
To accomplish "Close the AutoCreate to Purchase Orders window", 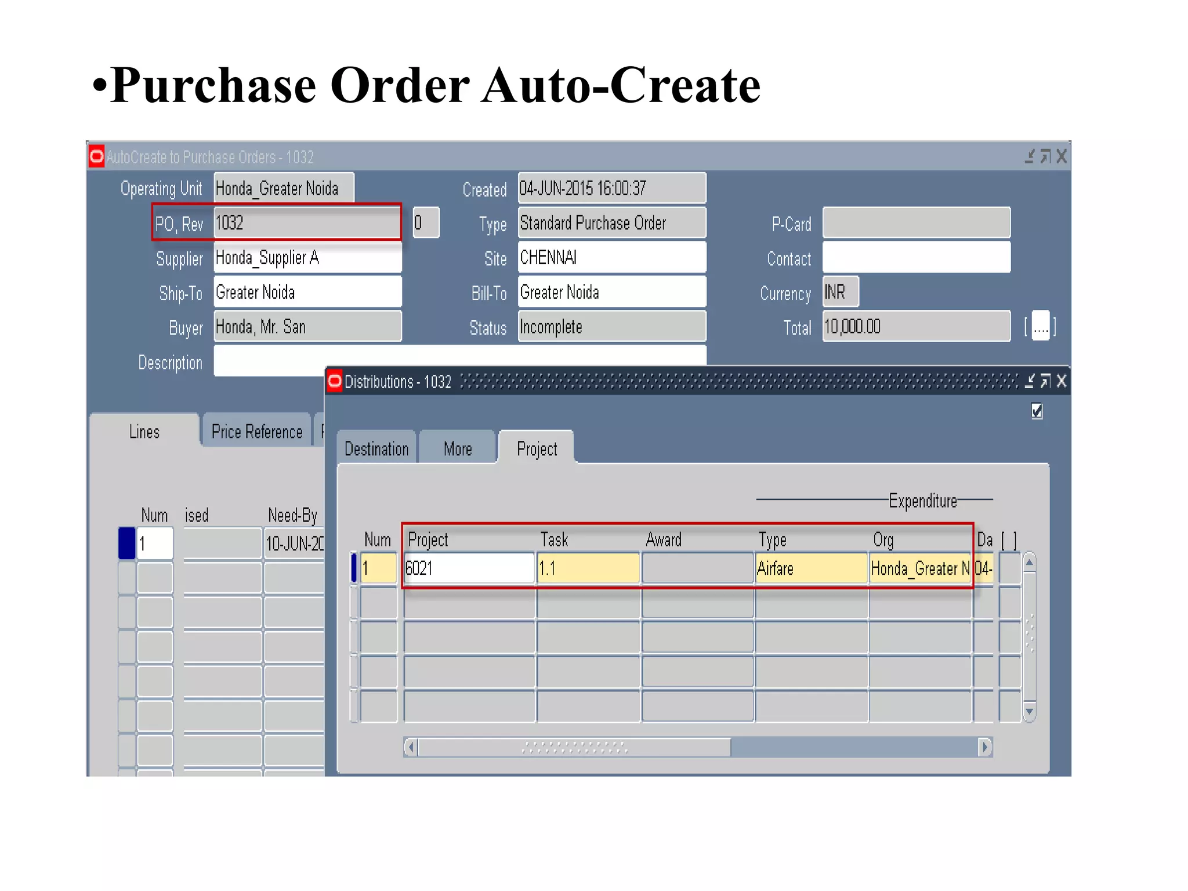I will (1062, 156).
